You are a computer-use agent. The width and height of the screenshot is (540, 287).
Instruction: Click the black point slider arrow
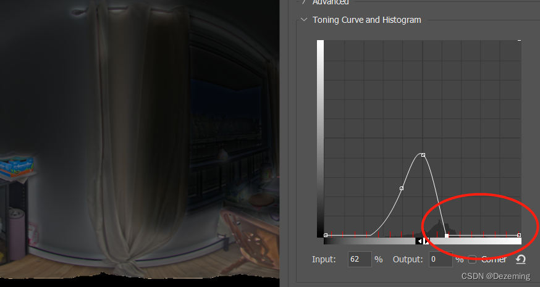point(419,241)
